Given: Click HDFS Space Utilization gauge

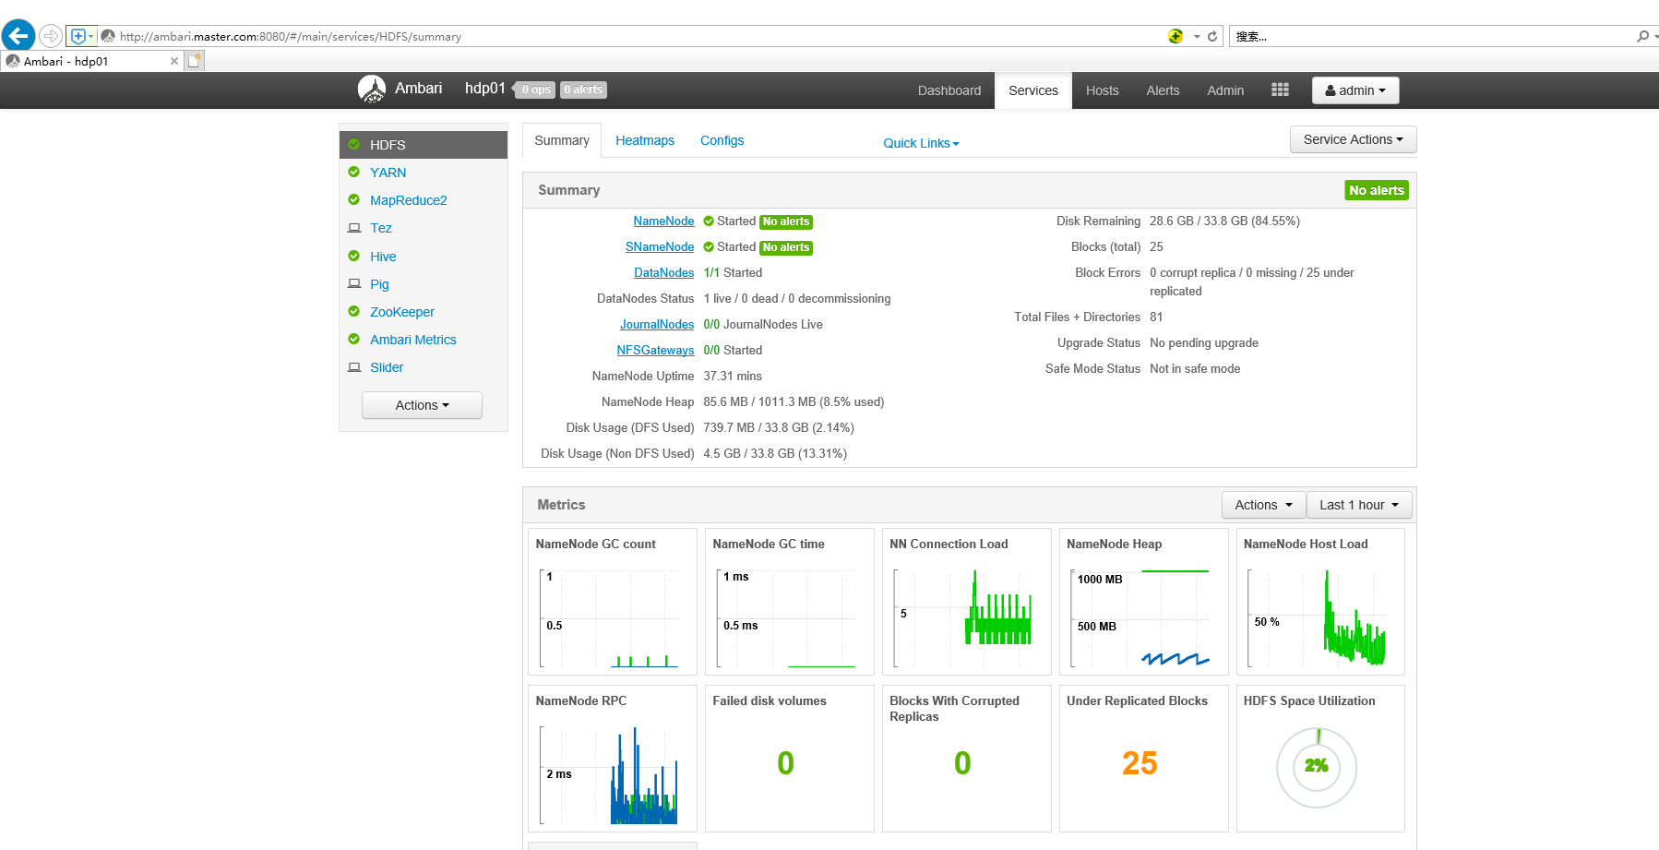Looking at the screenshot, I should click(x=1316, y=767).
